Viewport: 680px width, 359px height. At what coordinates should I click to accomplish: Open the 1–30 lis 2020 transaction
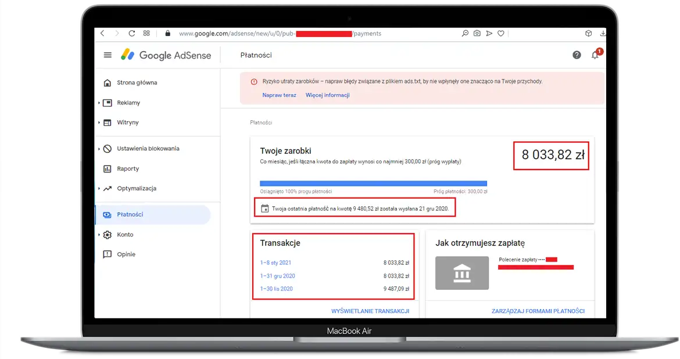tap(276, 289)
